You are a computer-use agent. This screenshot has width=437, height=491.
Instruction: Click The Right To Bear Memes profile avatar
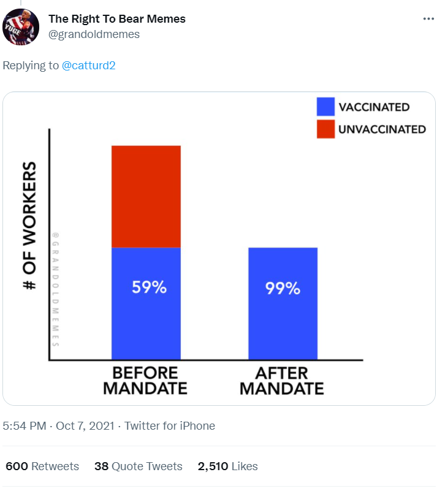21,27
